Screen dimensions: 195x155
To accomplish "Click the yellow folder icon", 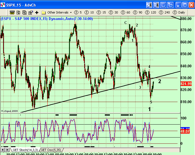I will 43,12.
